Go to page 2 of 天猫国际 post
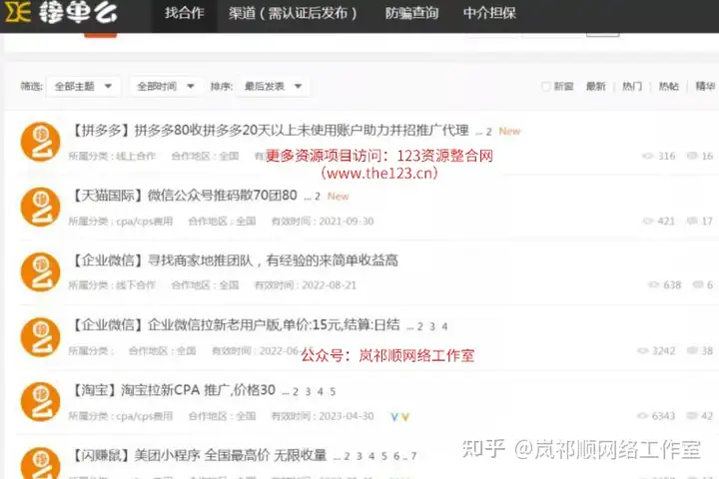This screenshot has height=479, width=719. [x=318, y=198]
